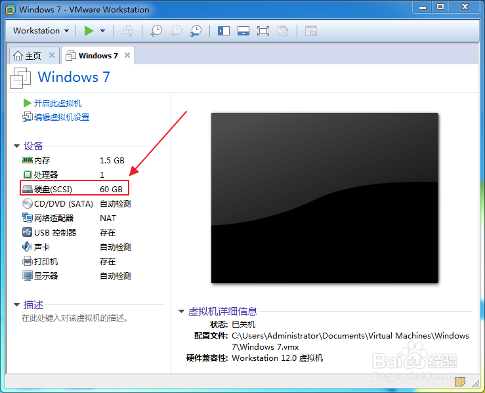Click the revert to snapshot icon

[177, 31]
